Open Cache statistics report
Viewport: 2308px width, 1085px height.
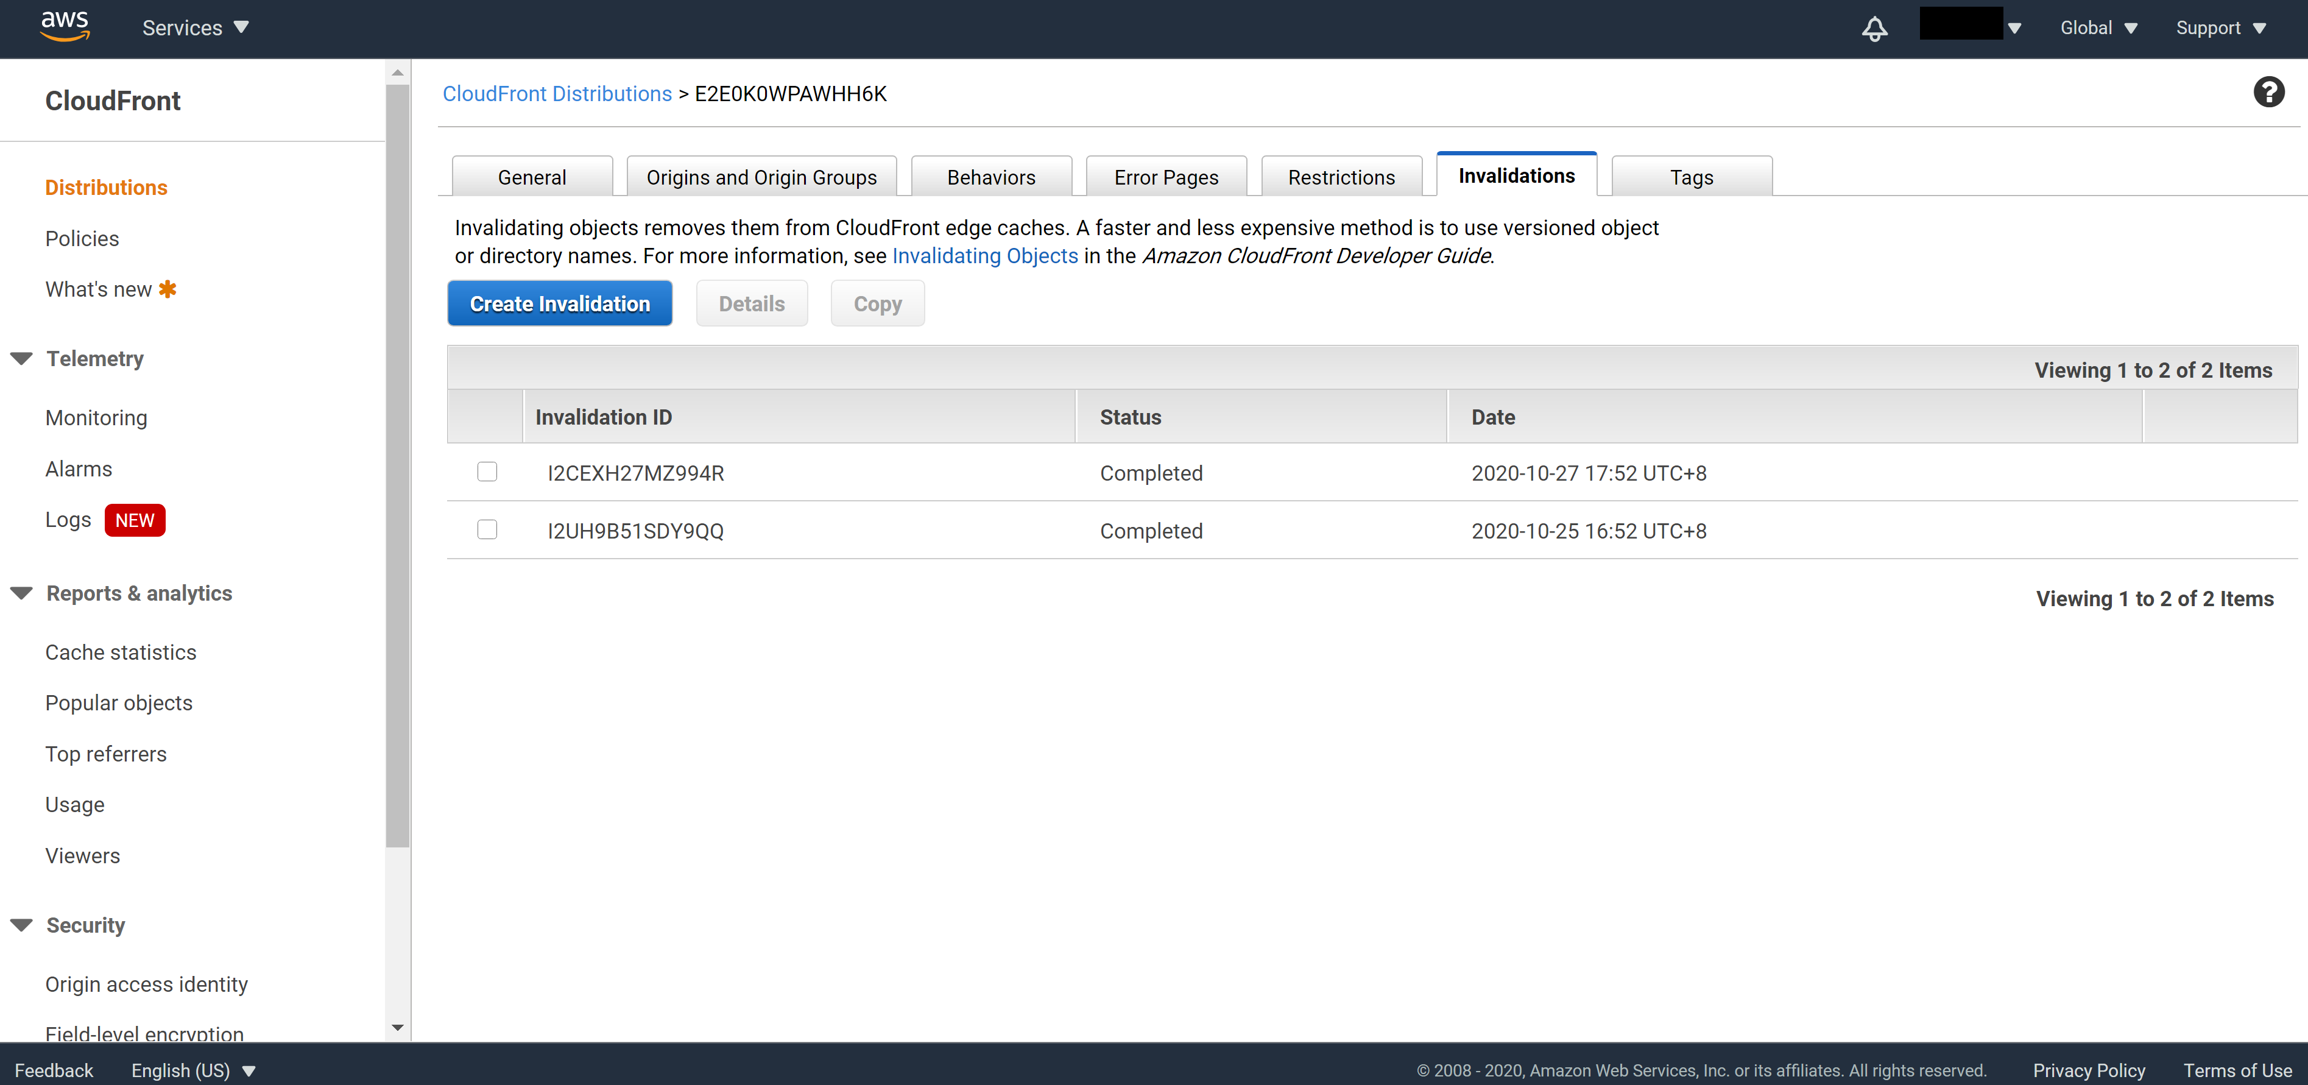pyautogui.click(x=121, y=652)
